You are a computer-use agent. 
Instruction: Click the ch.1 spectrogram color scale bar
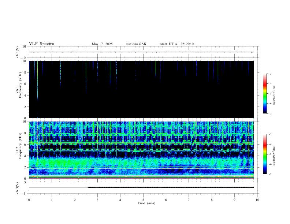[x=265, y=94]
